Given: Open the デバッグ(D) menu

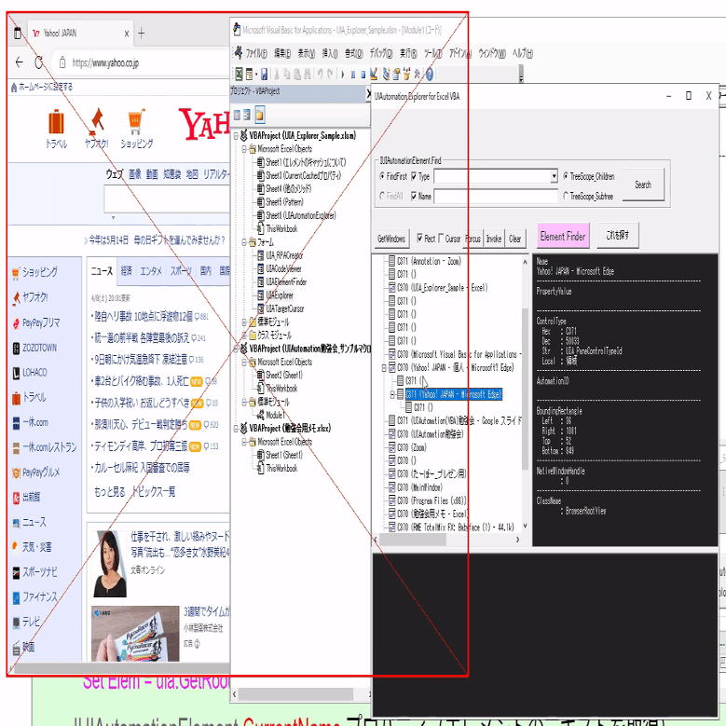Looking at the screenshot, I should pyautogui.click(x=381, y=54).
